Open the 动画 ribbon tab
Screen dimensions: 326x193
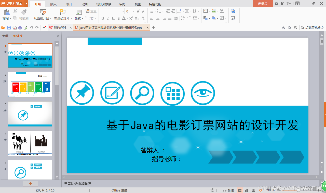85,4
